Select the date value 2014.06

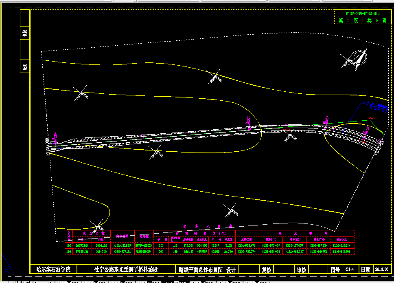tap(382, 270)
